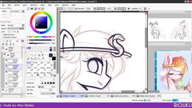
Task: Open the Canvas menu
Action: (17, 5)
